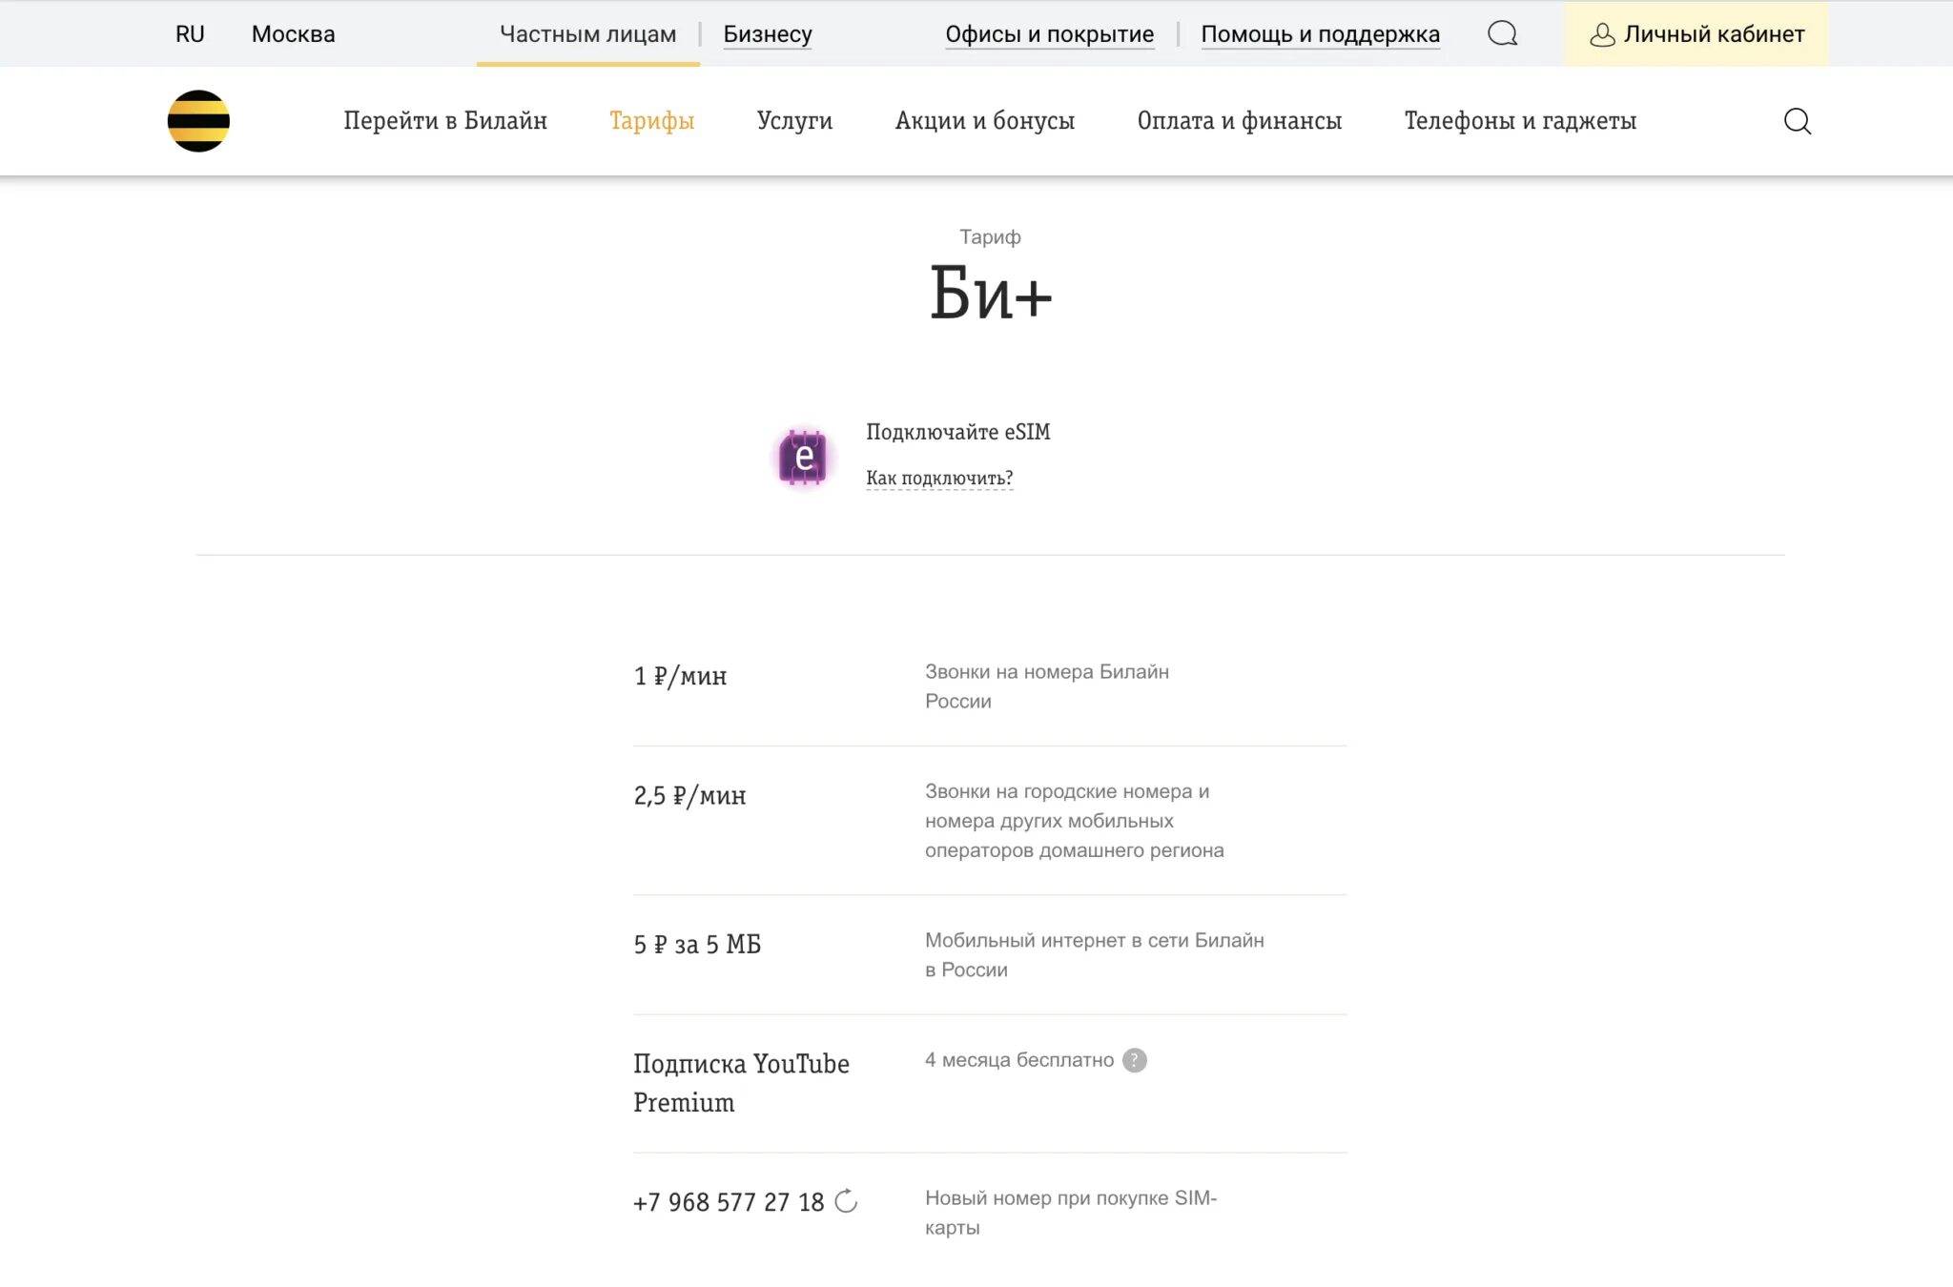Click Новый номер при покупке SIM-карты text
Image resolution: width=1953 pixels, height=1287 pixels.
[1070, 1213]
